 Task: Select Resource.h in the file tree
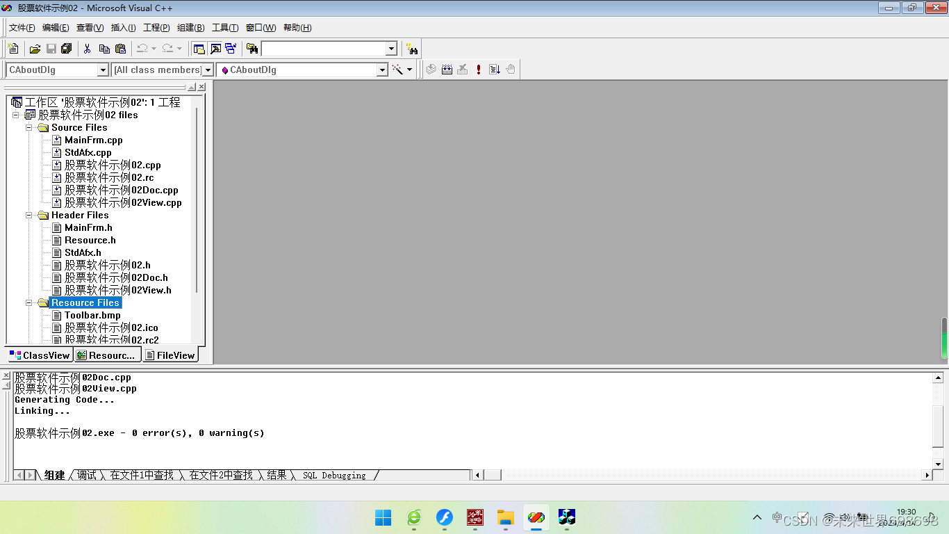[90, 240]
